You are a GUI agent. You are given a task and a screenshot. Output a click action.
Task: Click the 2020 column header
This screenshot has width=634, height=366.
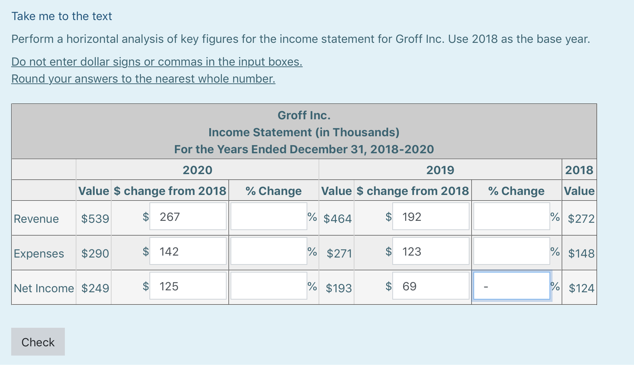click(x=197, y=170)
